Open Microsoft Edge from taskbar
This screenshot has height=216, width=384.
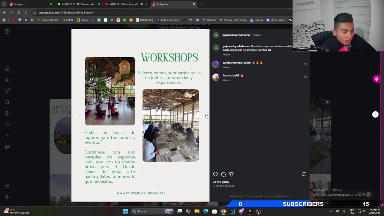click(206, 211)
